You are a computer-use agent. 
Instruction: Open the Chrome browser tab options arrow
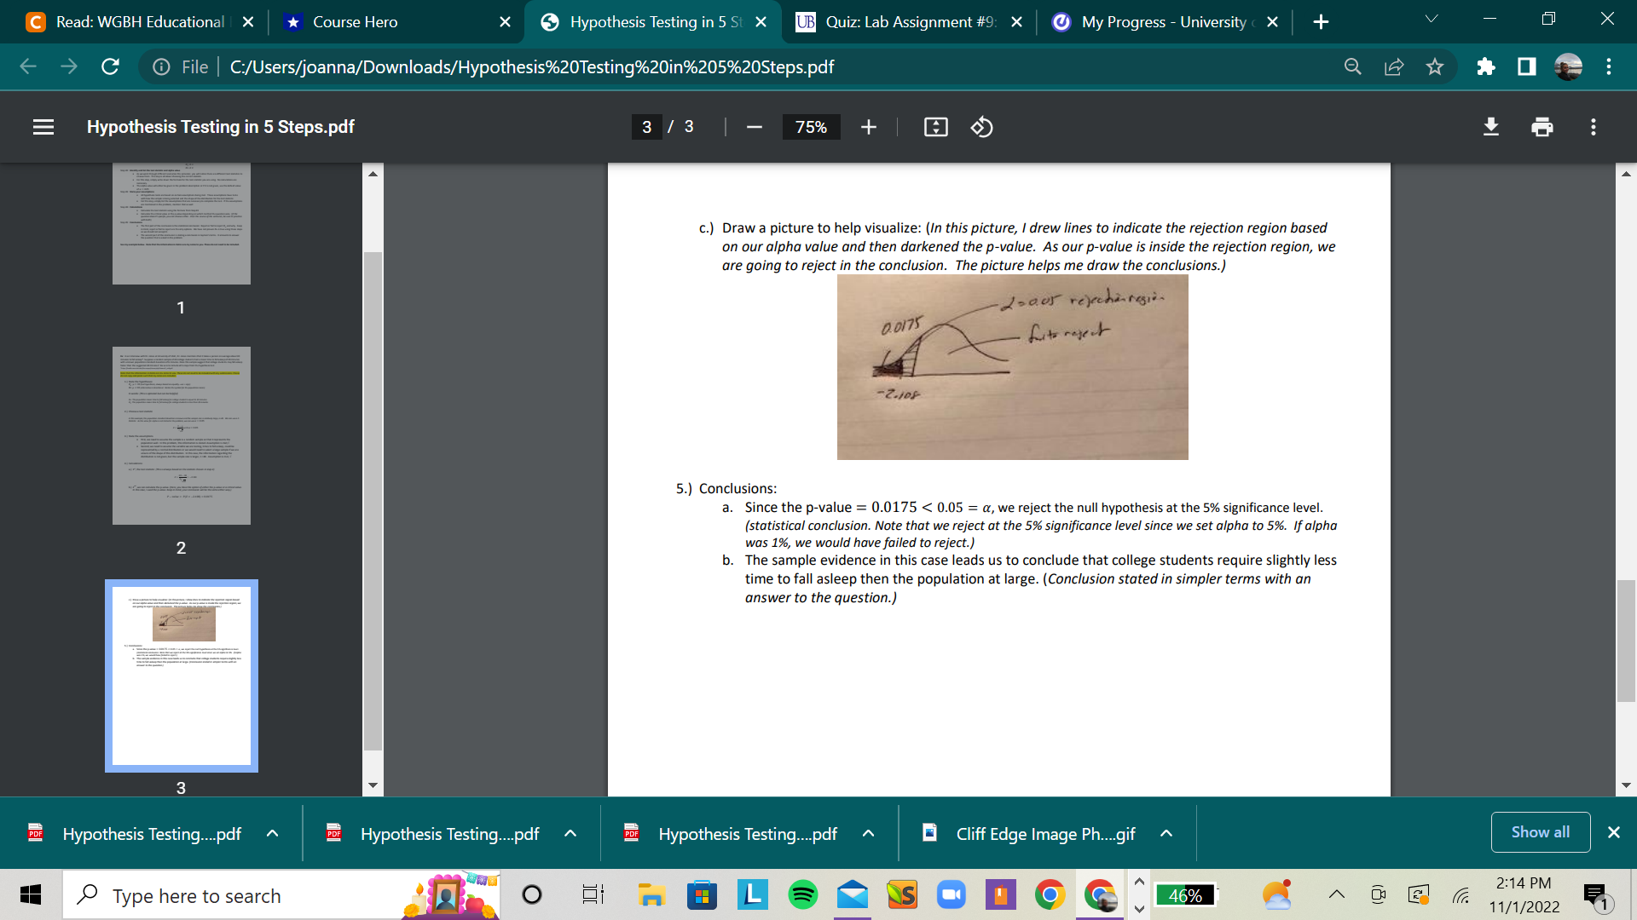click(x=1432, y=18)
